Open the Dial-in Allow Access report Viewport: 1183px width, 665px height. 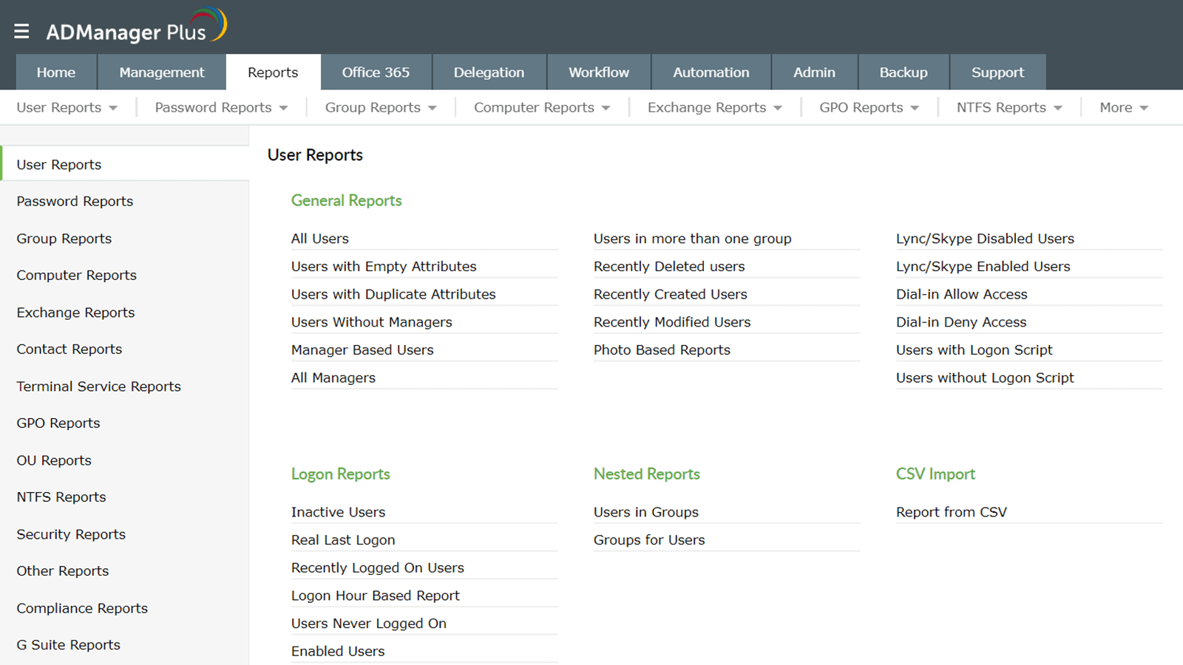(962, 294)
